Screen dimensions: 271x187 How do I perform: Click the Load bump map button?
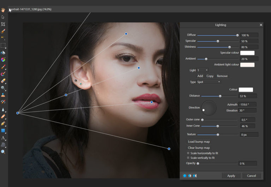coord(199,142)
